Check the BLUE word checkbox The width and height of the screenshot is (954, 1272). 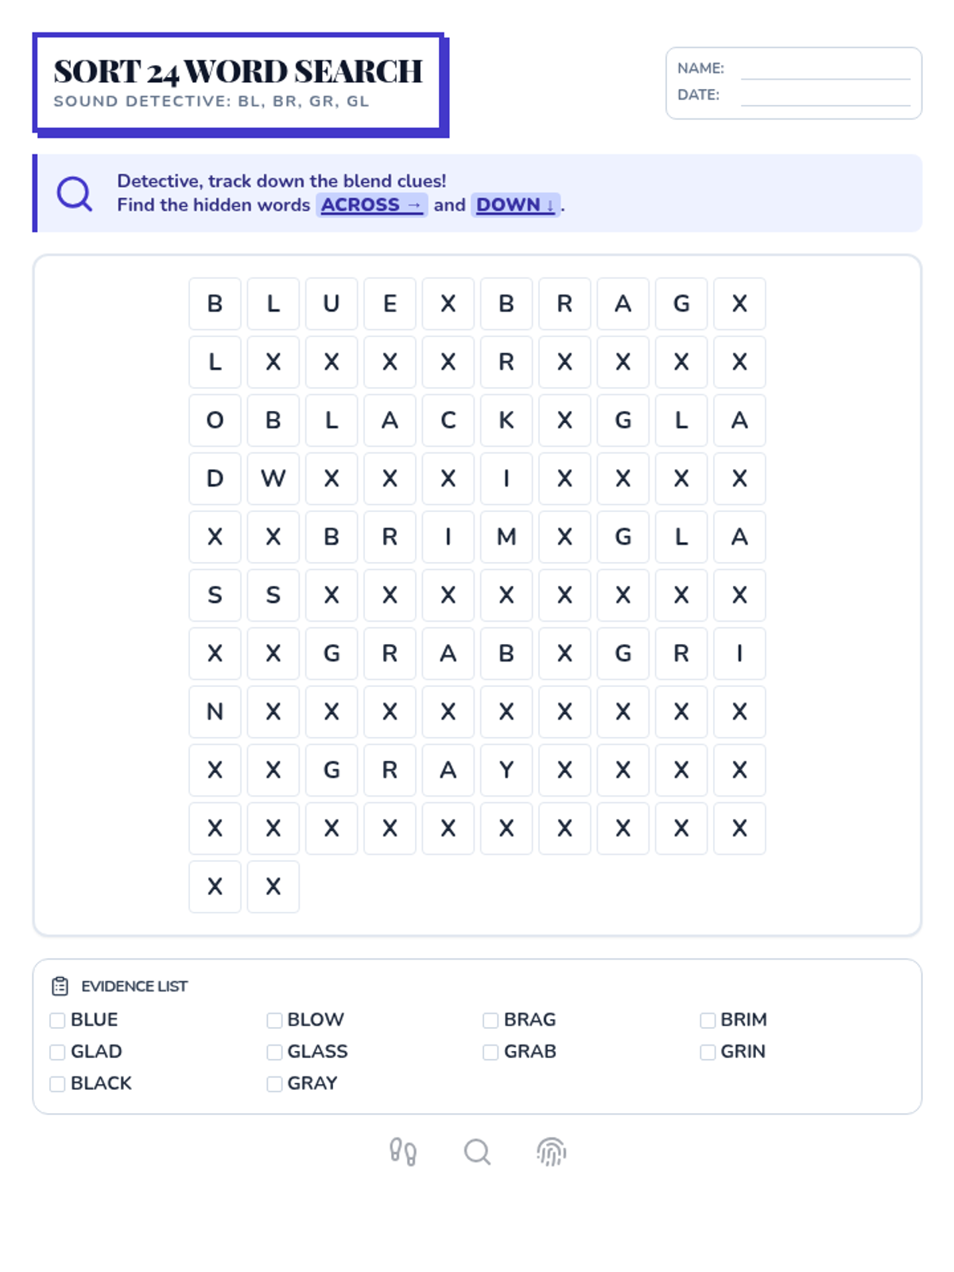click(x=57, y=1020)
